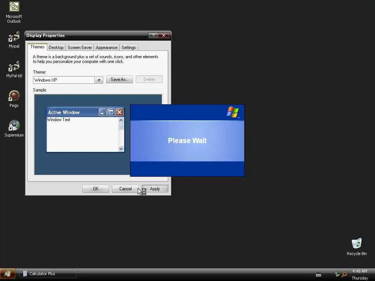Click the green sync tray icon

[337, 274]
